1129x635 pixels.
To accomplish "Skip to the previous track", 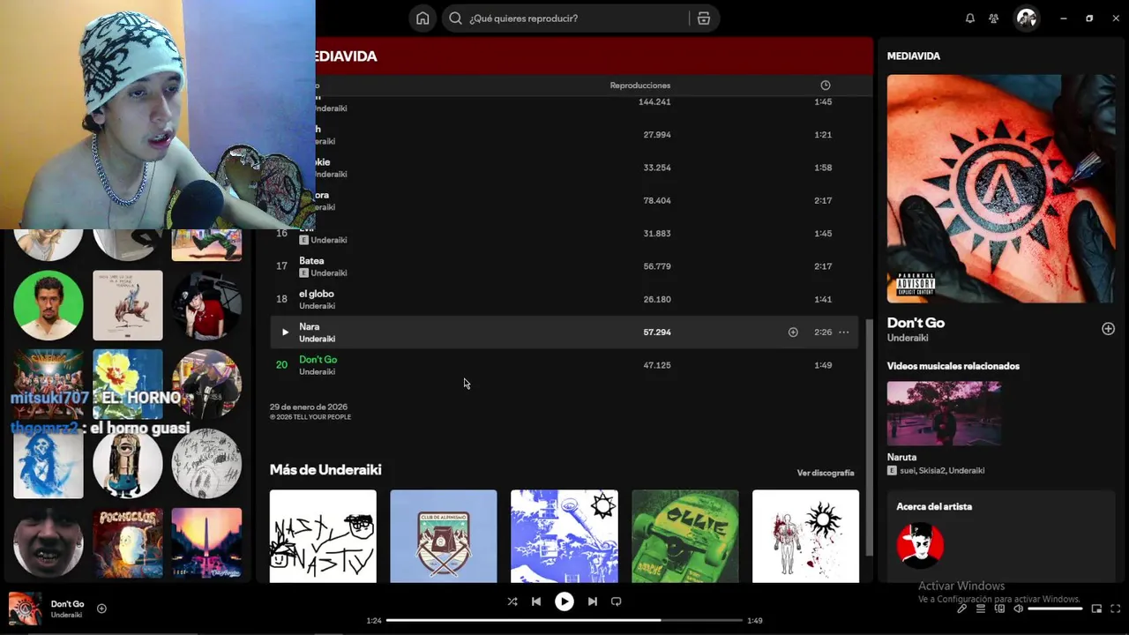I will 536,601.
